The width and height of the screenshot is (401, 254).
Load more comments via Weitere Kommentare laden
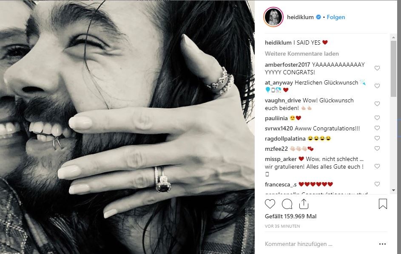pyautogui.click(x=302, y=54)
